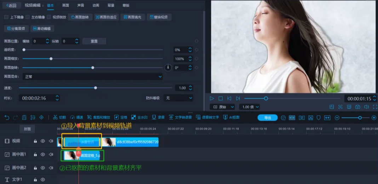This screenshot has width=378, height=184.
Task: Enter fullscreen preview mode
Action: [x=375, y=107]
